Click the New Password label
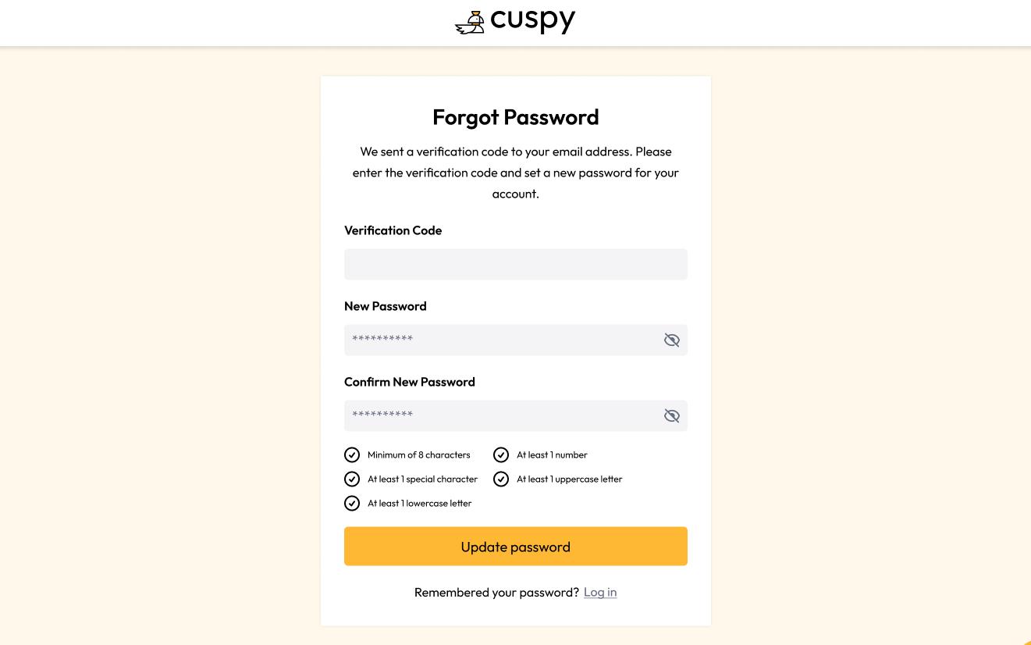The height and width of the screenshot is (645, 1031). (x=386, y=306)
